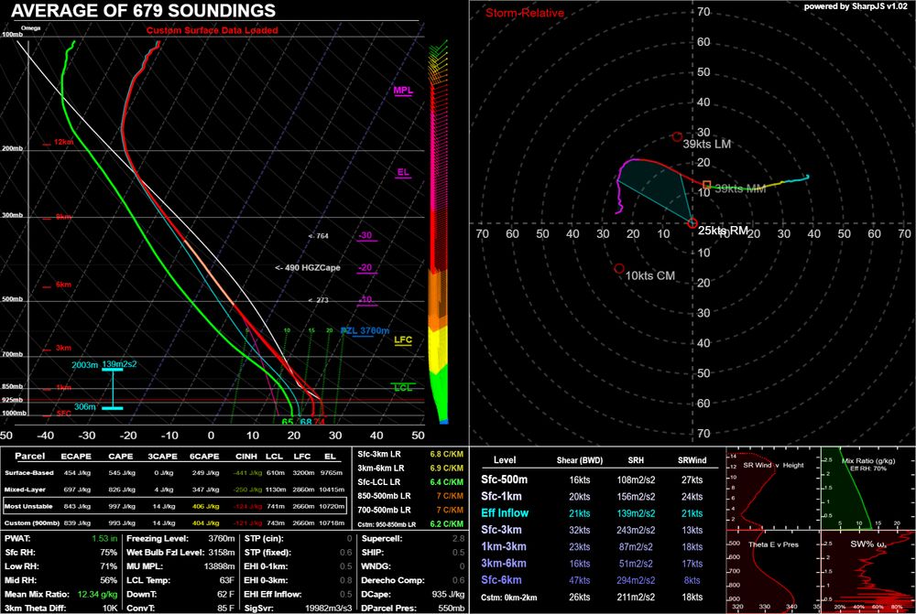Open the Mix Ratio (g/kg) inset chart

[x=868, y=489]
